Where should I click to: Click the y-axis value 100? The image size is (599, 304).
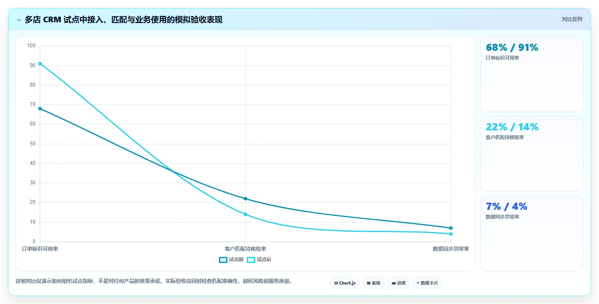click(x=31, y=46)
